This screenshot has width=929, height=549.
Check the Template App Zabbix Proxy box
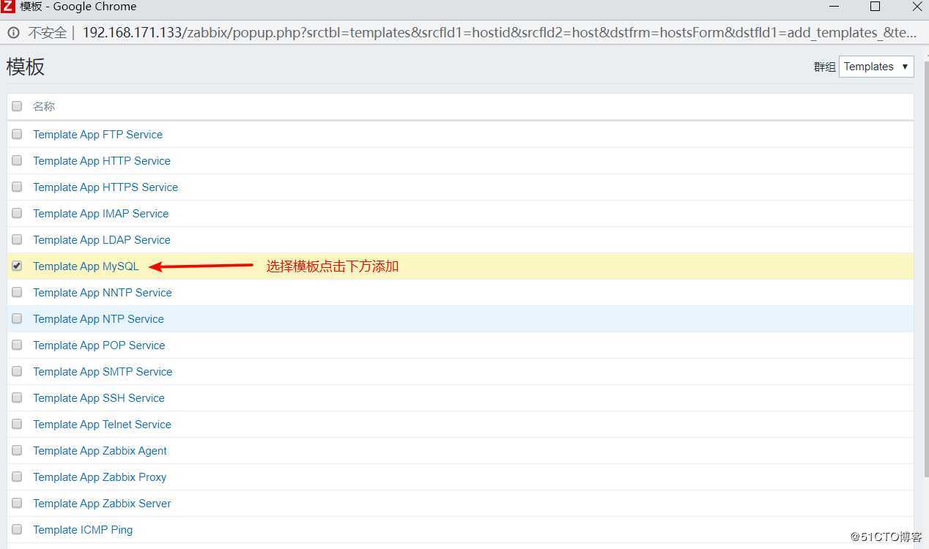pyautogui.click(x=17, y=477)
